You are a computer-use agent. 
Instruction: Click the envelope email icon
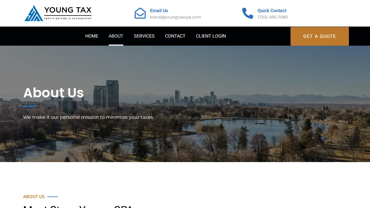point(140,13)
